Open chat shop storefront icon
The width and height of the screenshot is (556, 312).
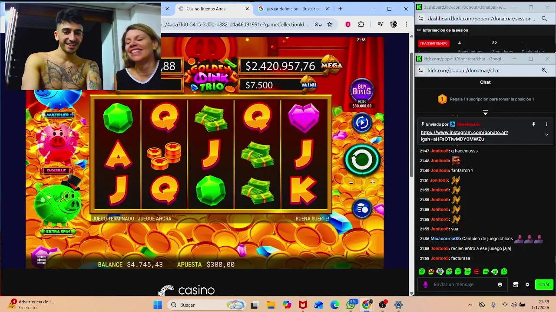pos(516,285)
